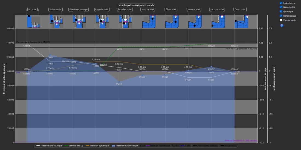Click the 91507 value label under Vacuum inlet
This screenshot has height=150, width=301.
188,80
